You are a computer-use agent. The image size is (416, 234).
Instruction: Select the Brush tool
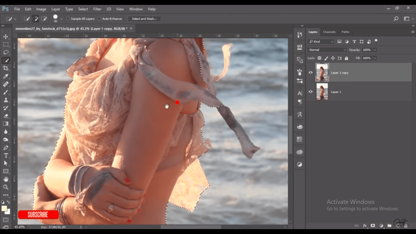tap(6, 92)
